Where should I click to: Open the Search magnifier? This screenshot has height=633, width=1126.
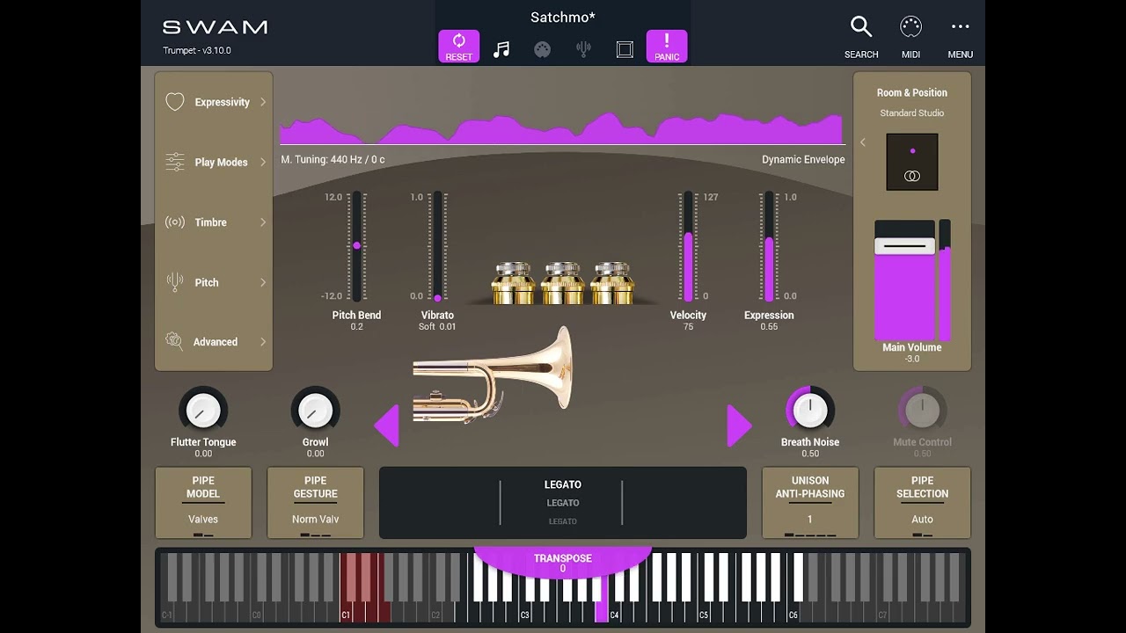point(861,27)
